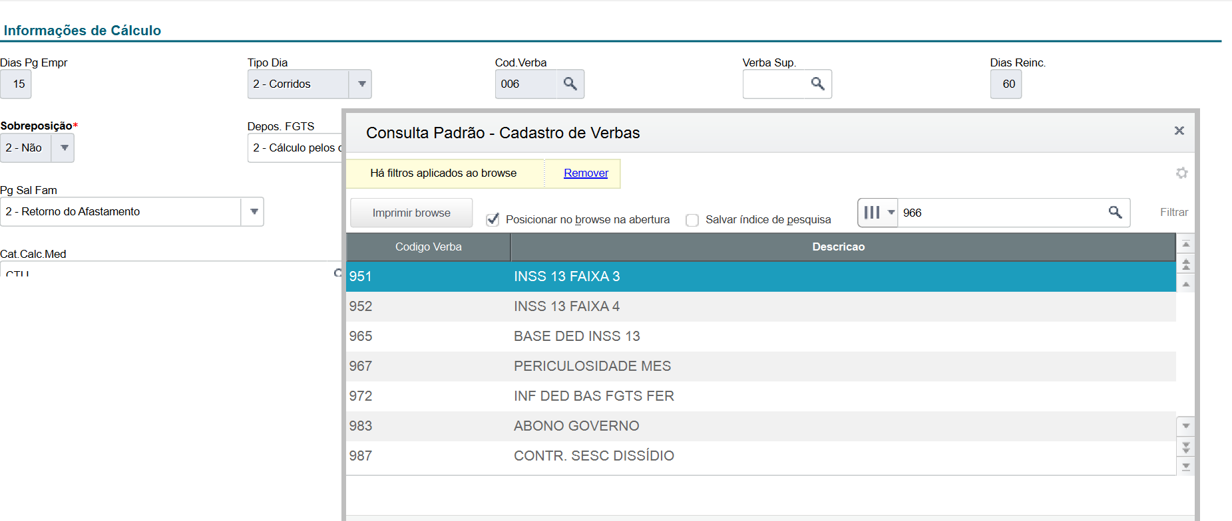
Task: Focus the search field containing 966
Action: click(1000, 213)
